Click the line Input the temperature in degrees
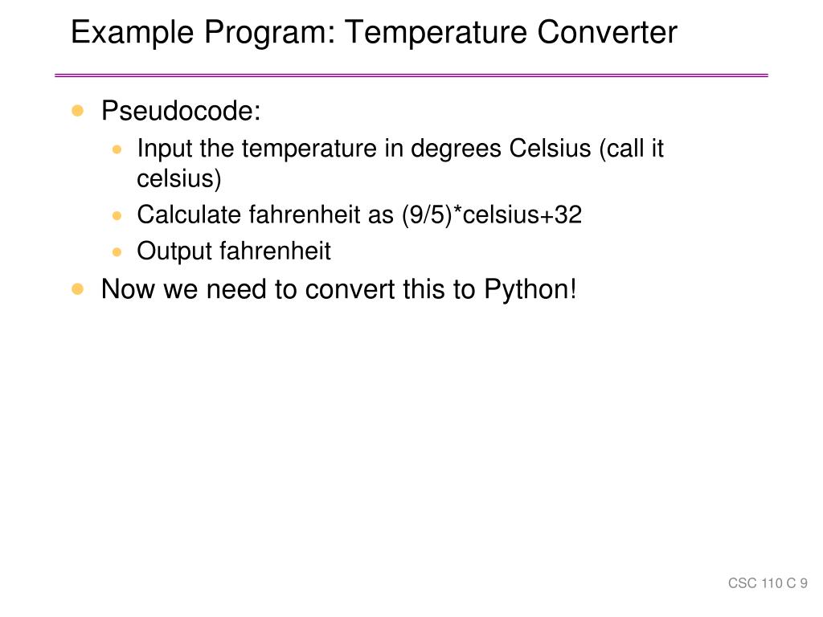The image size is (823, 617). (x=400, y=149)
